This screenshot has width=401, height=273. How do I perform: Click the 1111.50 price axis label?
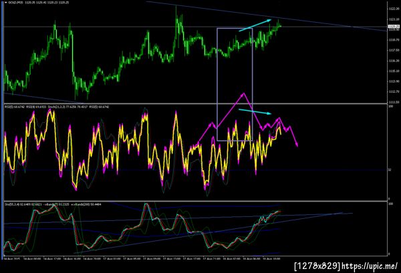tap(394, 102)
